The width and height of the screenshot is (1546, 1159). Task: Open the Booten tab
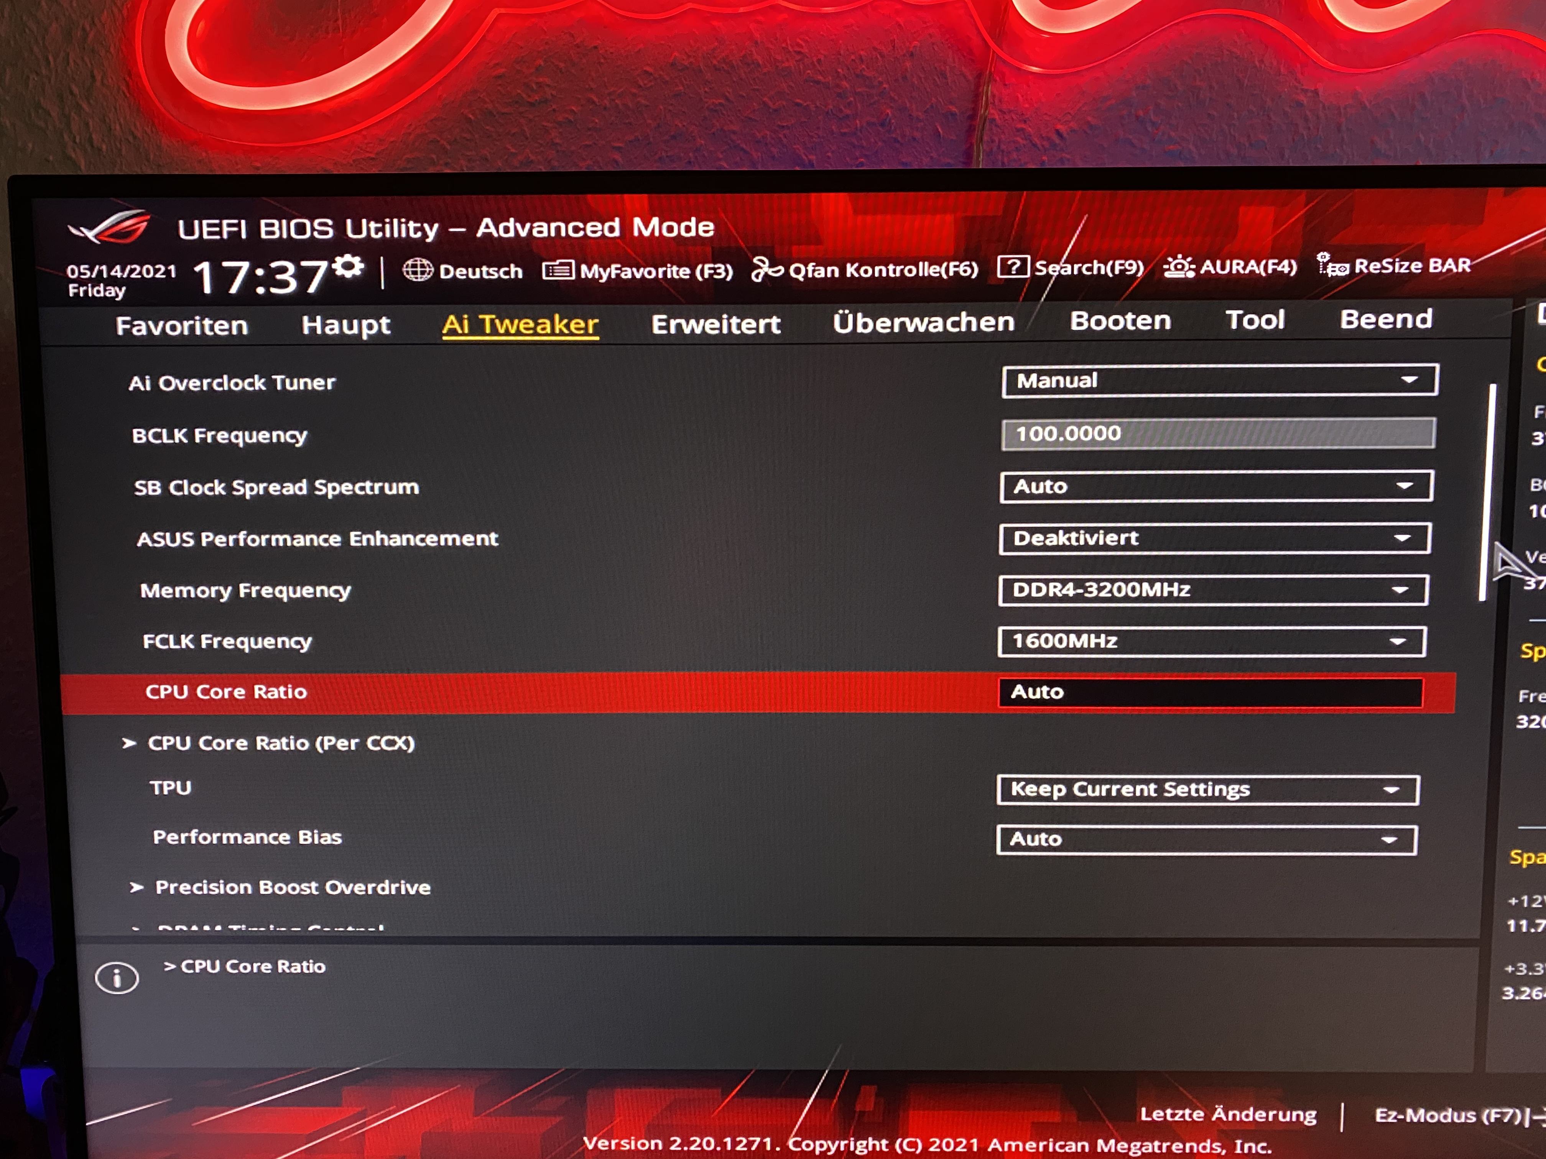point(1120,320)
